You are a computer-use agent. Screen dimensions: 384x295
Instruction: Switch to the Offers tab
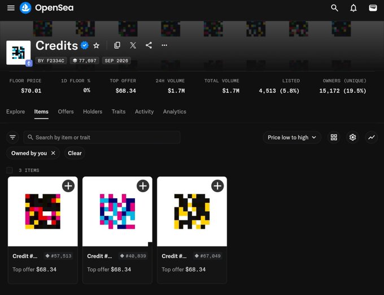click(x=66, y=112)
